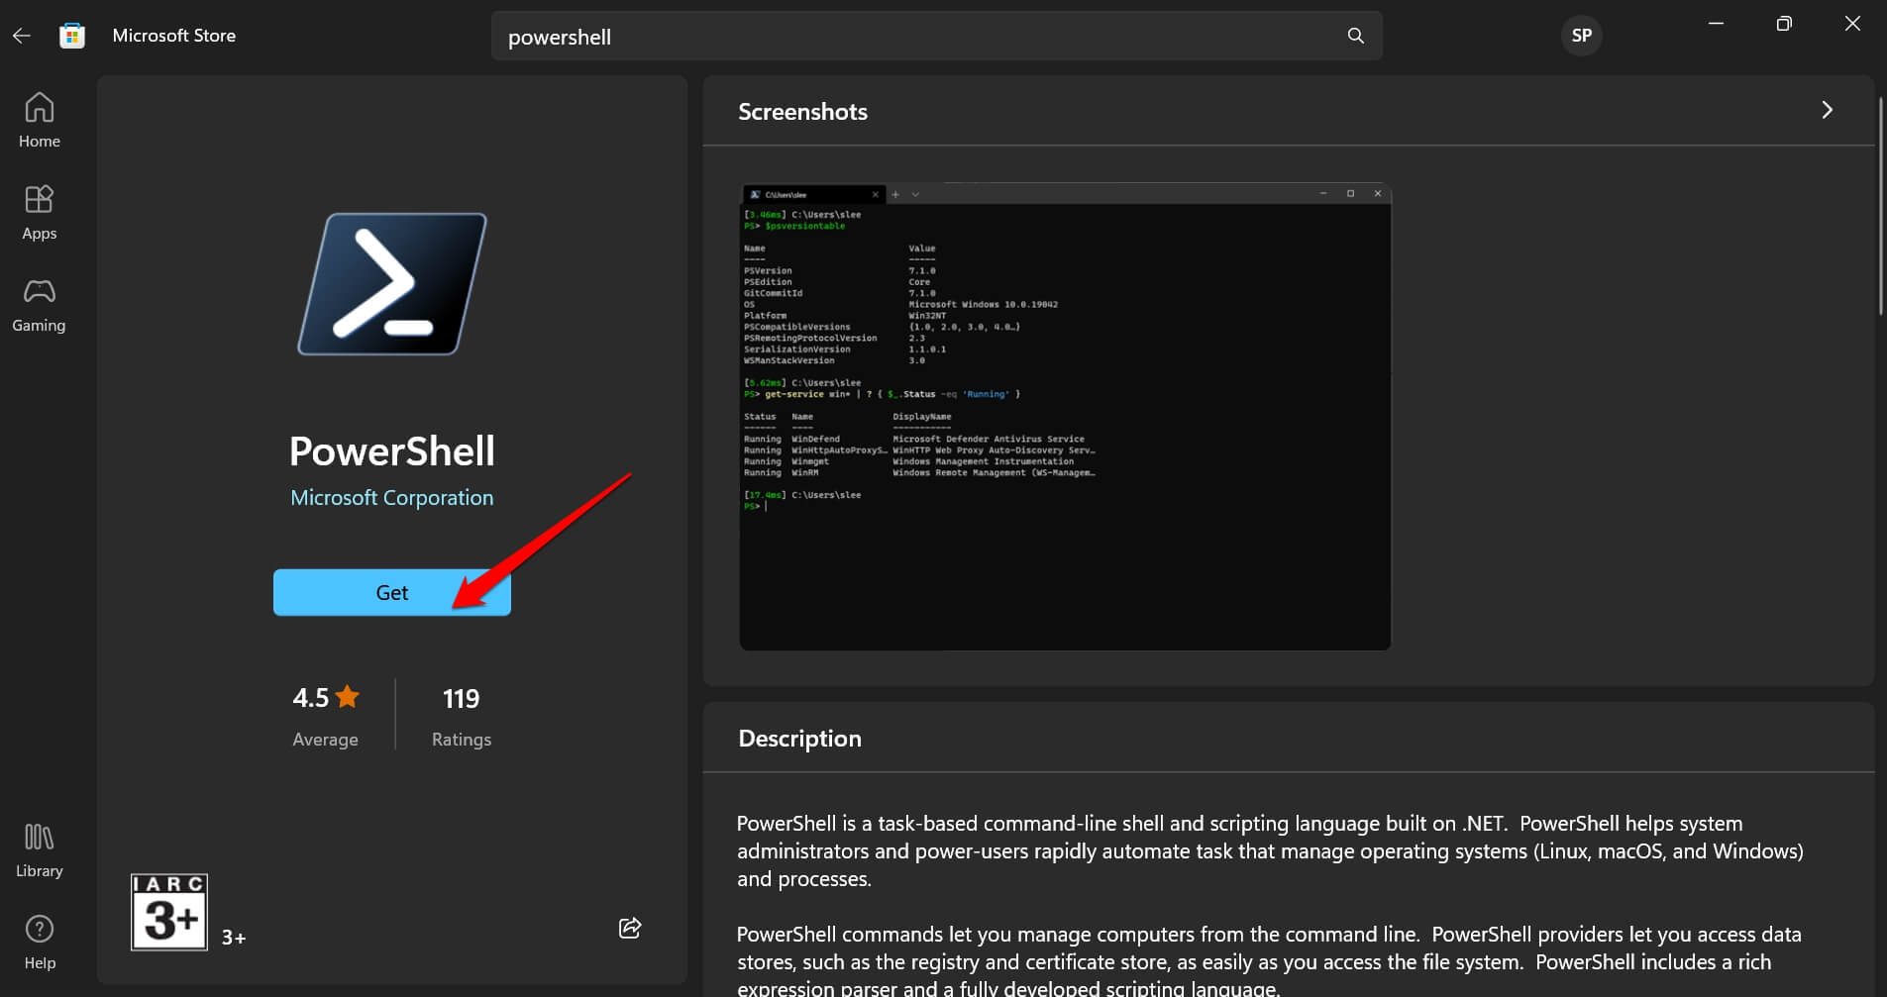The image size is (1887, 997).
Task: Click the description paragraph starting 'PowerShell is a task-based'
Action: click(1270, 851)
